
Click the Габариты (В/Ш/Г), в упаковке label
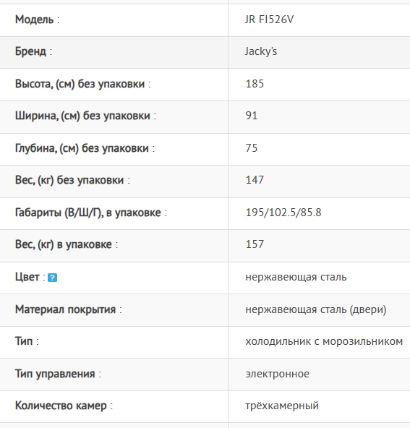tap(91, 213)
